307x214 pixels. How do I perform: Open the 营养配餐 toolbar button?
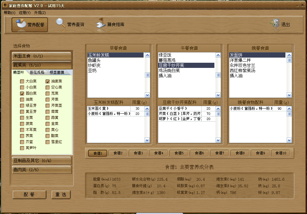30,25
